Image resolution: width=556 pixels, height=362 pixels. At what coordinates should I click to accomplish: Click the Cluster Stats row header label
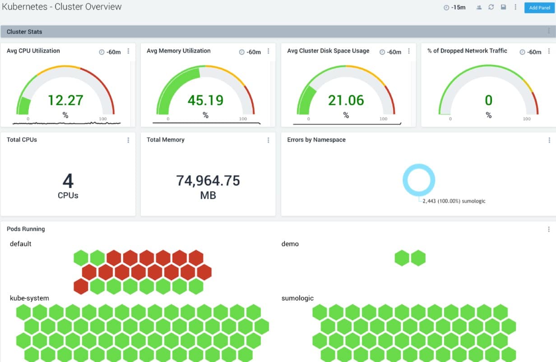(x=24, y=32)
